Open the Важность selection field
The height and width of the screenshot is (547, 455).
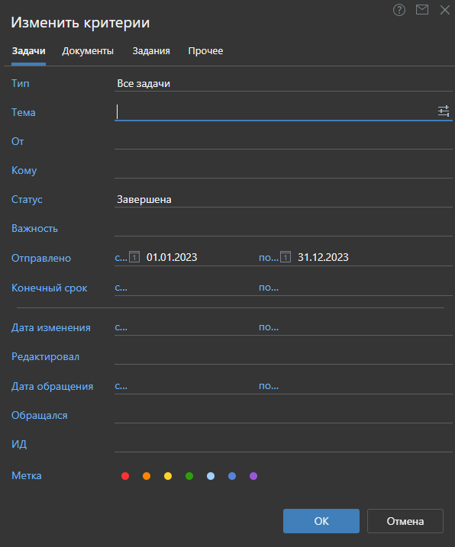(x=283, y=229)
